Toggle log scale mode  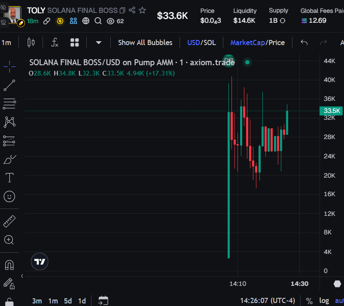[324, 301]
